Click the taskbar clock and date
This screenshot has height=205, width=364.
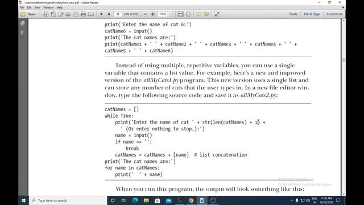click(x=326, y=200)
